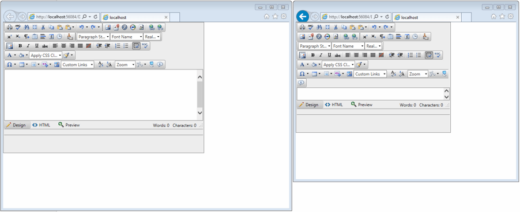Toggle Underline formatting in left window editor
The width and height of the screenshot is (520, 212).
click(36, 46)
